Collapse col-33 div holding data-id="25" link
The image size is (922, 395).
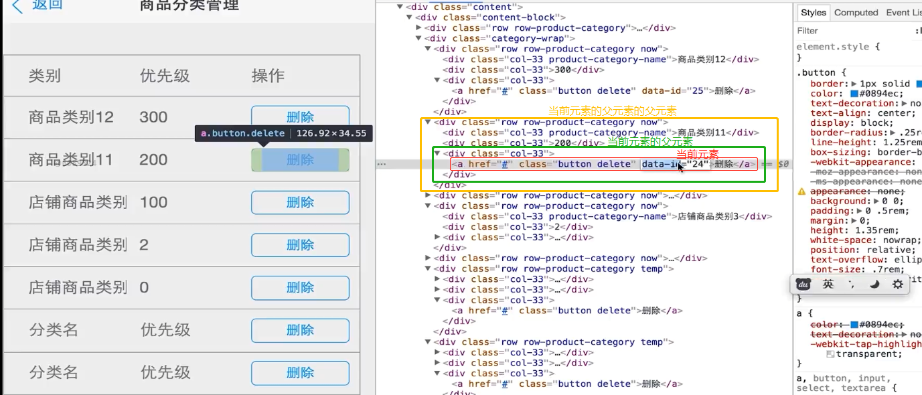(x=437, y=80)
